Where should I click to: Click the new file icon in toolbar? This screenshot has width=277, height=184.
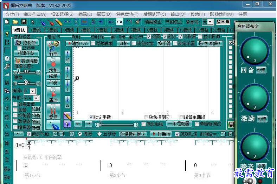7,22
